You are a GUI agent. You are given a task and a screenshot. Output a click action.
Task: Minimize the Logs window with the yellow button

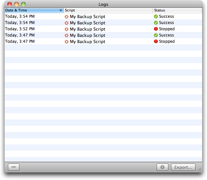click(16, 4)
